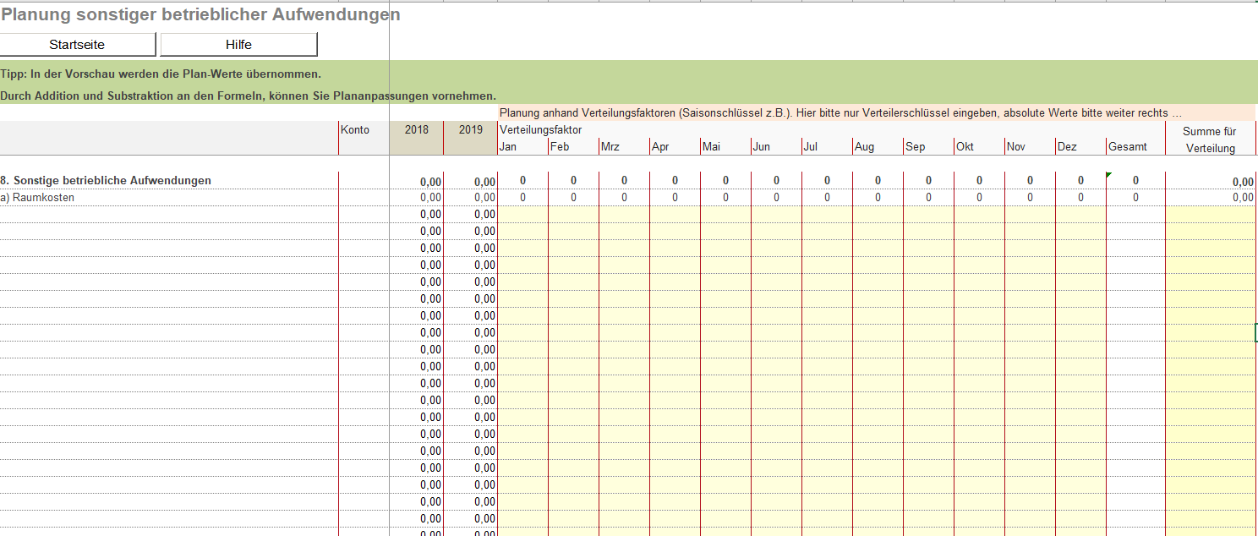Image resolution: width=1258 pixels, height=536 pixels.
Task: Click the green error indicator in Gesamt total cell
Action: pyautogui.click(x=1109, y=175)
